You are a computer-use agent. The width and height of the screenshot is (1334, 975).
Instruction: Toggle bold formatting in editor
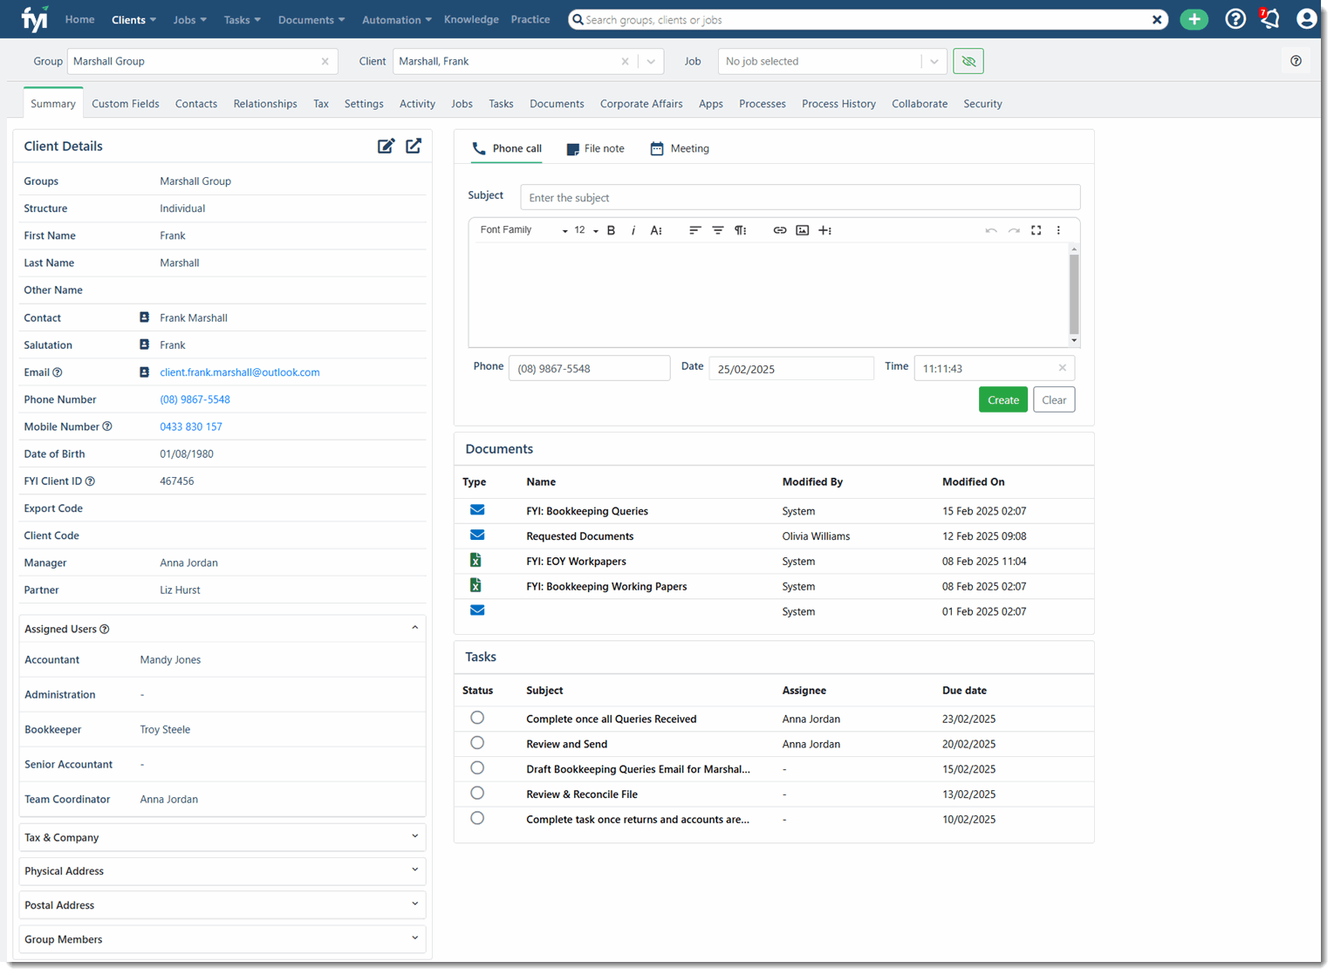click(x=611, y=230)
